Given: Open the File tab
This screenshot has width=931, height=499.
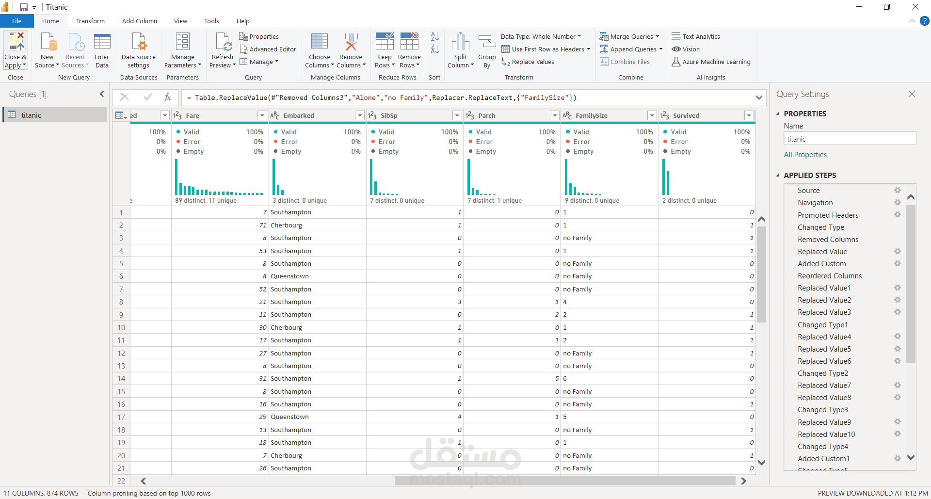Looking at the screenshot, I should [17, 21].
